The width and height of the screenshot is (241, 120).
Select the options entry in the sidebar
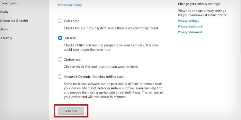(4, 29)
